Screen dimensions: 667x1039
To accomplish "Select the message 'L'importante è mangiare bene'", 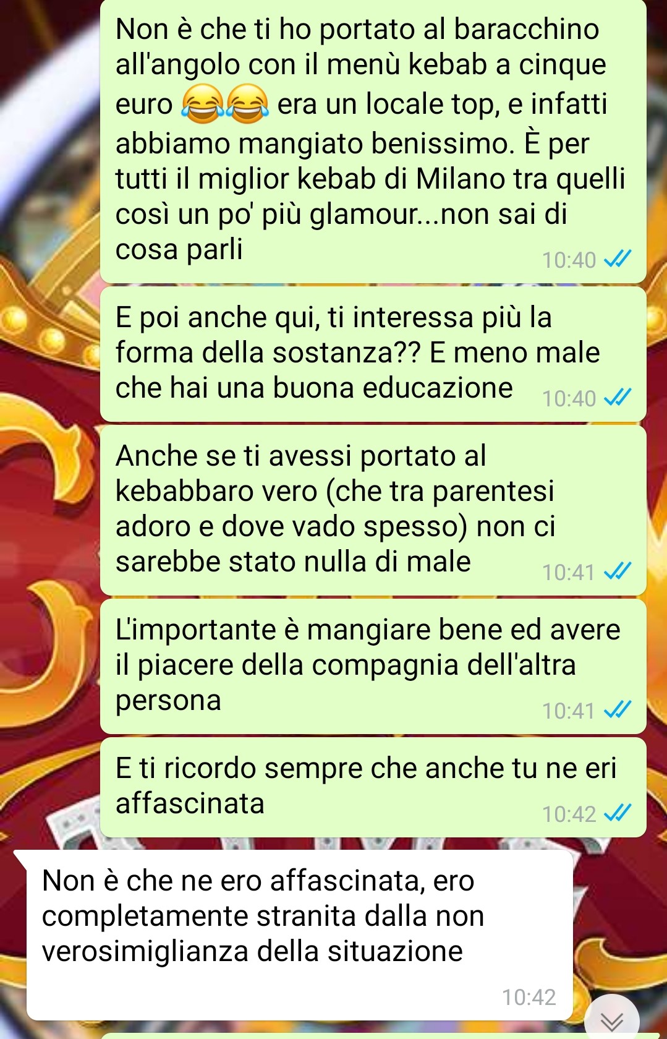I will coord(373,666).
